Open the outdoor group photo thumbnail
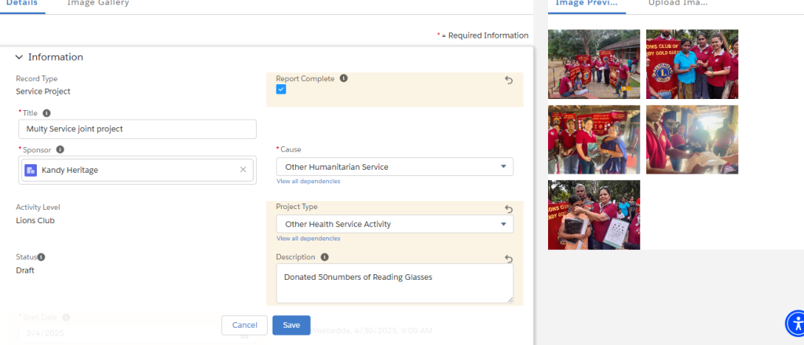The height and width of the screenshot is (345, 804). [x=594, y=64]
